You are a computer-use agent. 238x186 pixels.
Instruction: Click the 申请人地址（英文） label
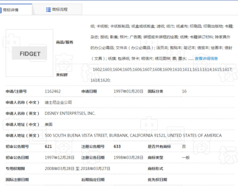[x=22, y=135]
